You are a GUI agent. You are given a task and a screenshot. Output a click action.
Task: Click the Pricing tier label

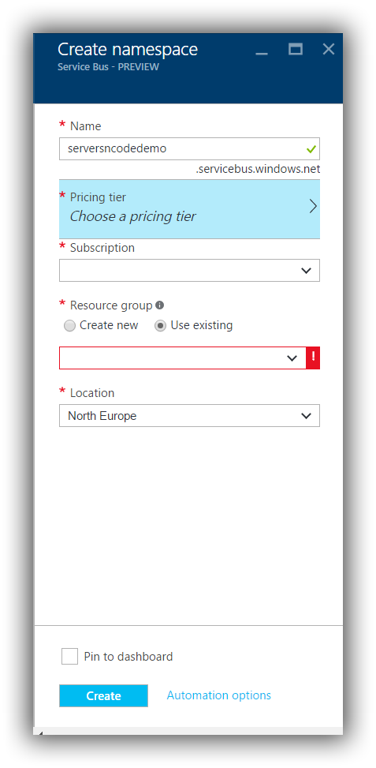(98, 197)
